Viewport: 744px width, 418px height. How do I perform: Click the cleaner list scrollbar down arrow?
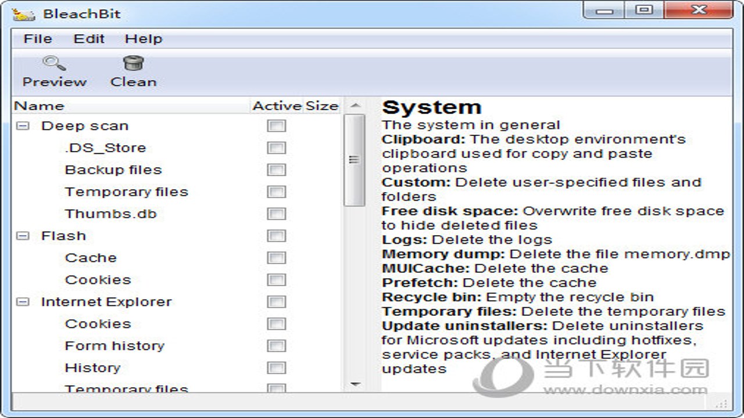pos(356,384)
